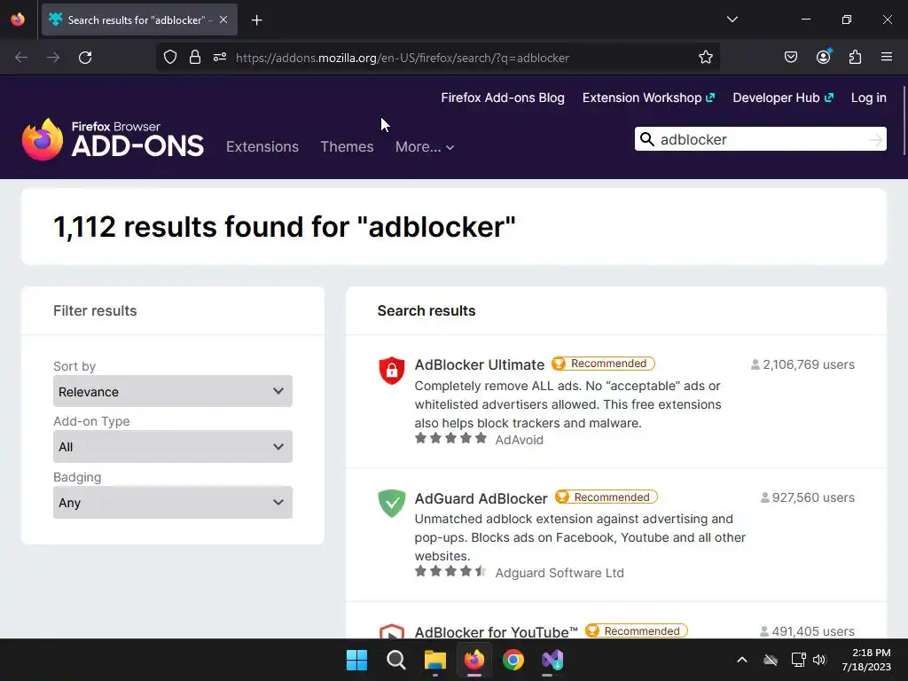This screenshot has height=681, width=908.
Task: Close the adblocker search results tab
Action: [223, 20]
